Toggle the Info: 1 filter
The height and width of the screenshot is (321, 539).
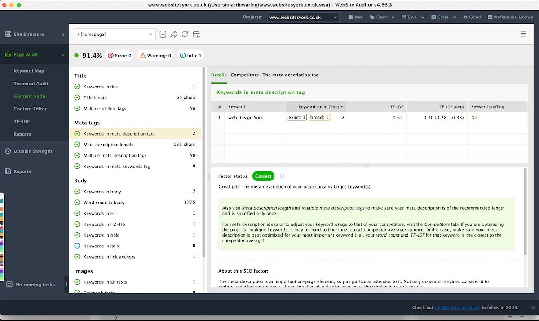click(190, 56)
